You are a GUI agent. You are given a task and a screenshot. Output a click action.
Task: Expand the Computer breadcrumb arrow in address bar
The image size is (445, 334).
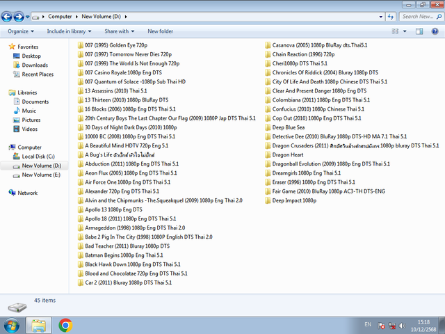click(x=76, y=17)
